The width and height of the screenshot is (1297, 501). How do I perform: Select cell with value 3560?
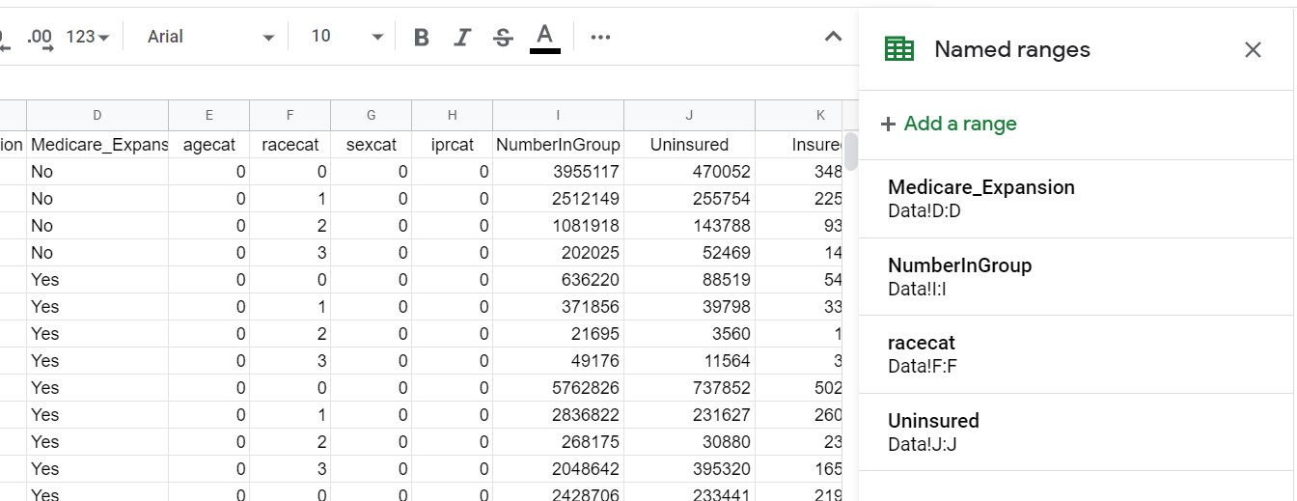tap(689, 334)
